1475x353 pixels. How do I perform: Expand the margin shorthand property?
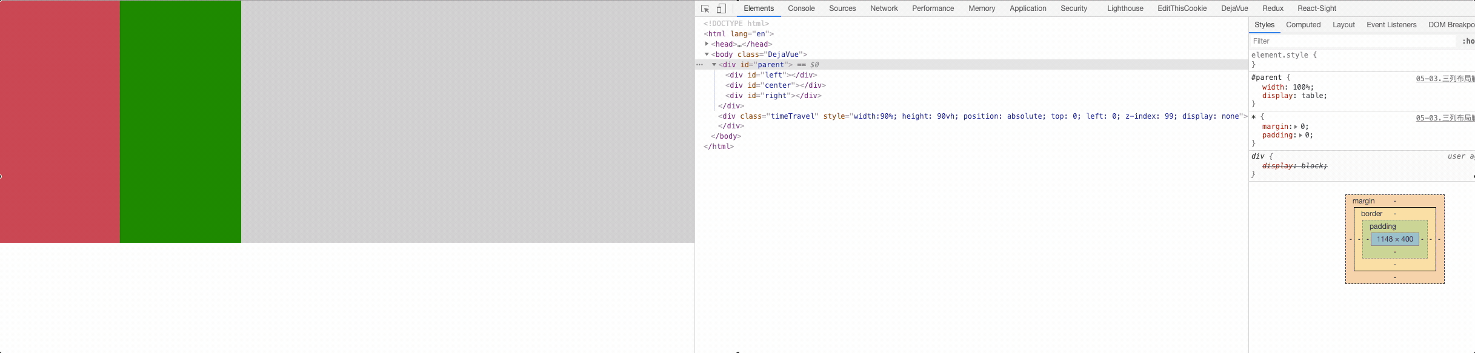coord(1296,127)
